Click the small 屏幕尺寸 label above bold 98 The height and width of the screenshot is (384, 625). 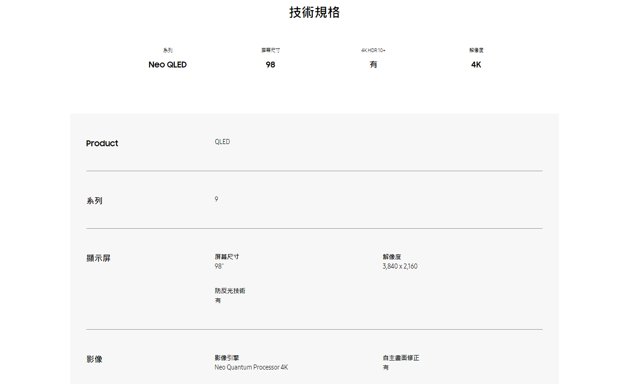tap(270, 50)
